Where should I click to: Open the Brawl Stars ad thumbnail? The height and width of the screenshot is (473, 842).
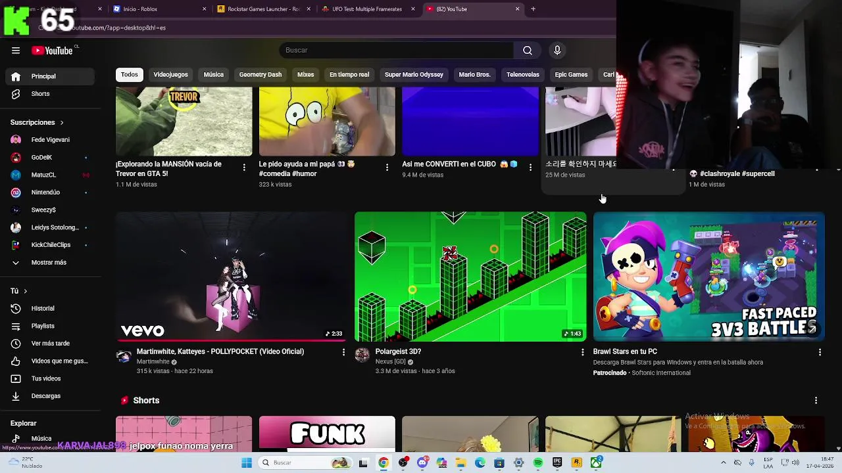[x=708, y=277]
